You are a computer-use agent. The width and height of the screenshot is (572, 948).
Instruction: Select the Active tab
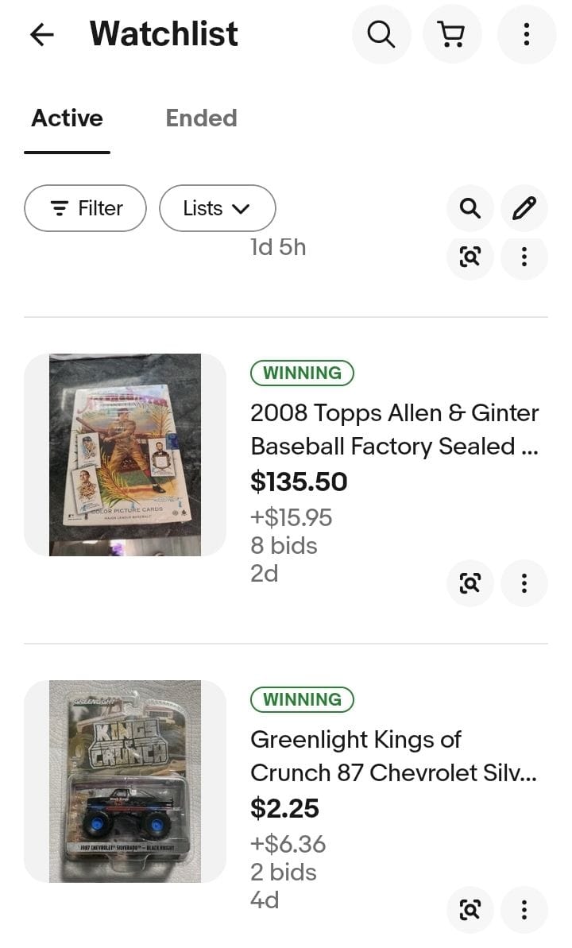pos(67,118)
